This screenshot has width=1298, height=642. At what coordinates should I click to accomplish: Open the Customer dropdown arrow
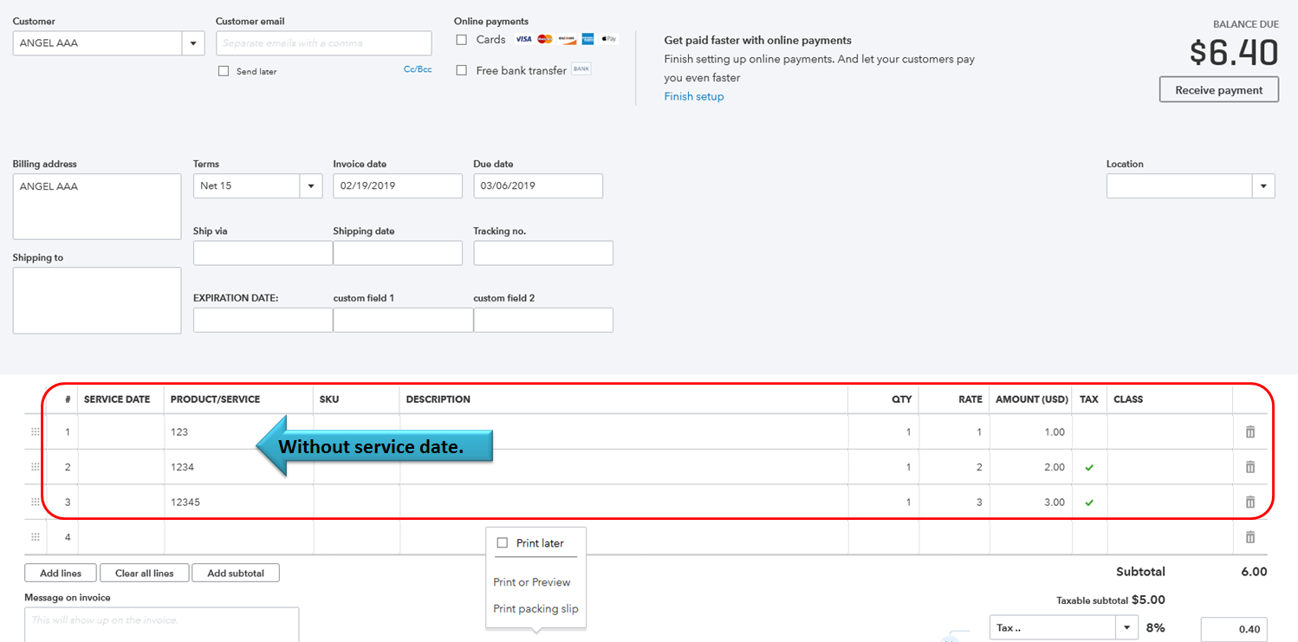pyautogui.click(x=193, y=43)
